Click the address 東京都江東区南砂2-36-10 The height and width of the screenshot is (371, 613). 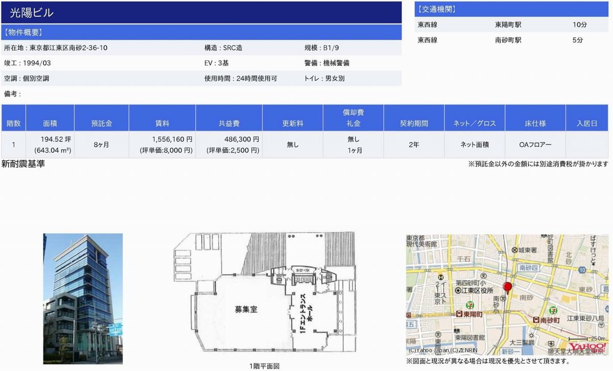coord(69,48)
